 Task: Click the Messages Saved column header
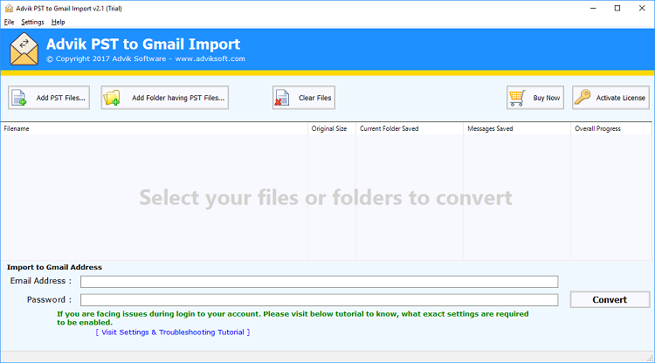[517, 128]
